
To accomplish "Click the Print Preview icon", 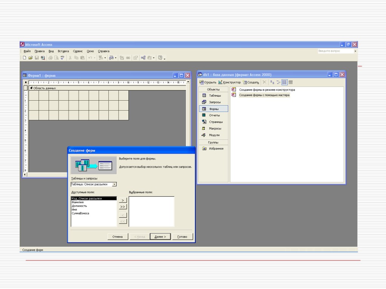I will coord(57,58).
